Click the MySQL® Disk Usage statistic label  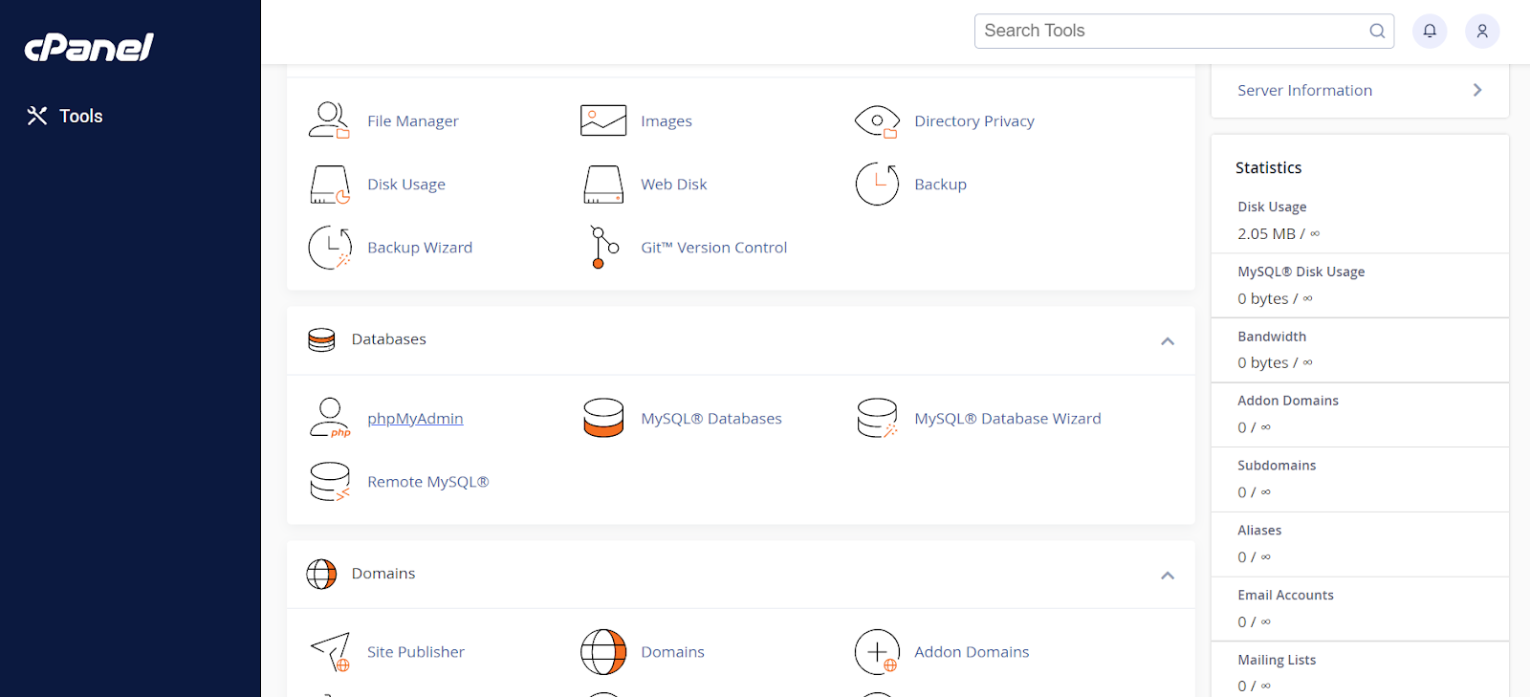pos(1300,272)
